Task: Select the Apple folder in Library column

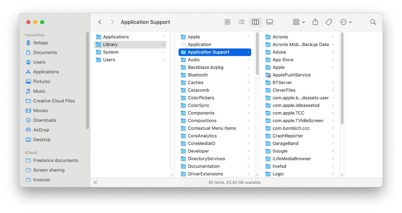Action: (x=215, y=37)
